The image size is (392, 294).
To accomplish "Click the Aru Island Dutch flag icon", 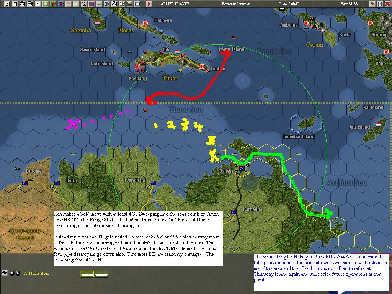I will (x=379, y=124).
